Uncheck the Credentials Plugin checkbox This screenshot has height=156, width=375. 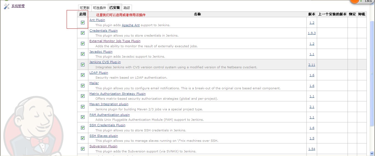[x=83, y=33]
